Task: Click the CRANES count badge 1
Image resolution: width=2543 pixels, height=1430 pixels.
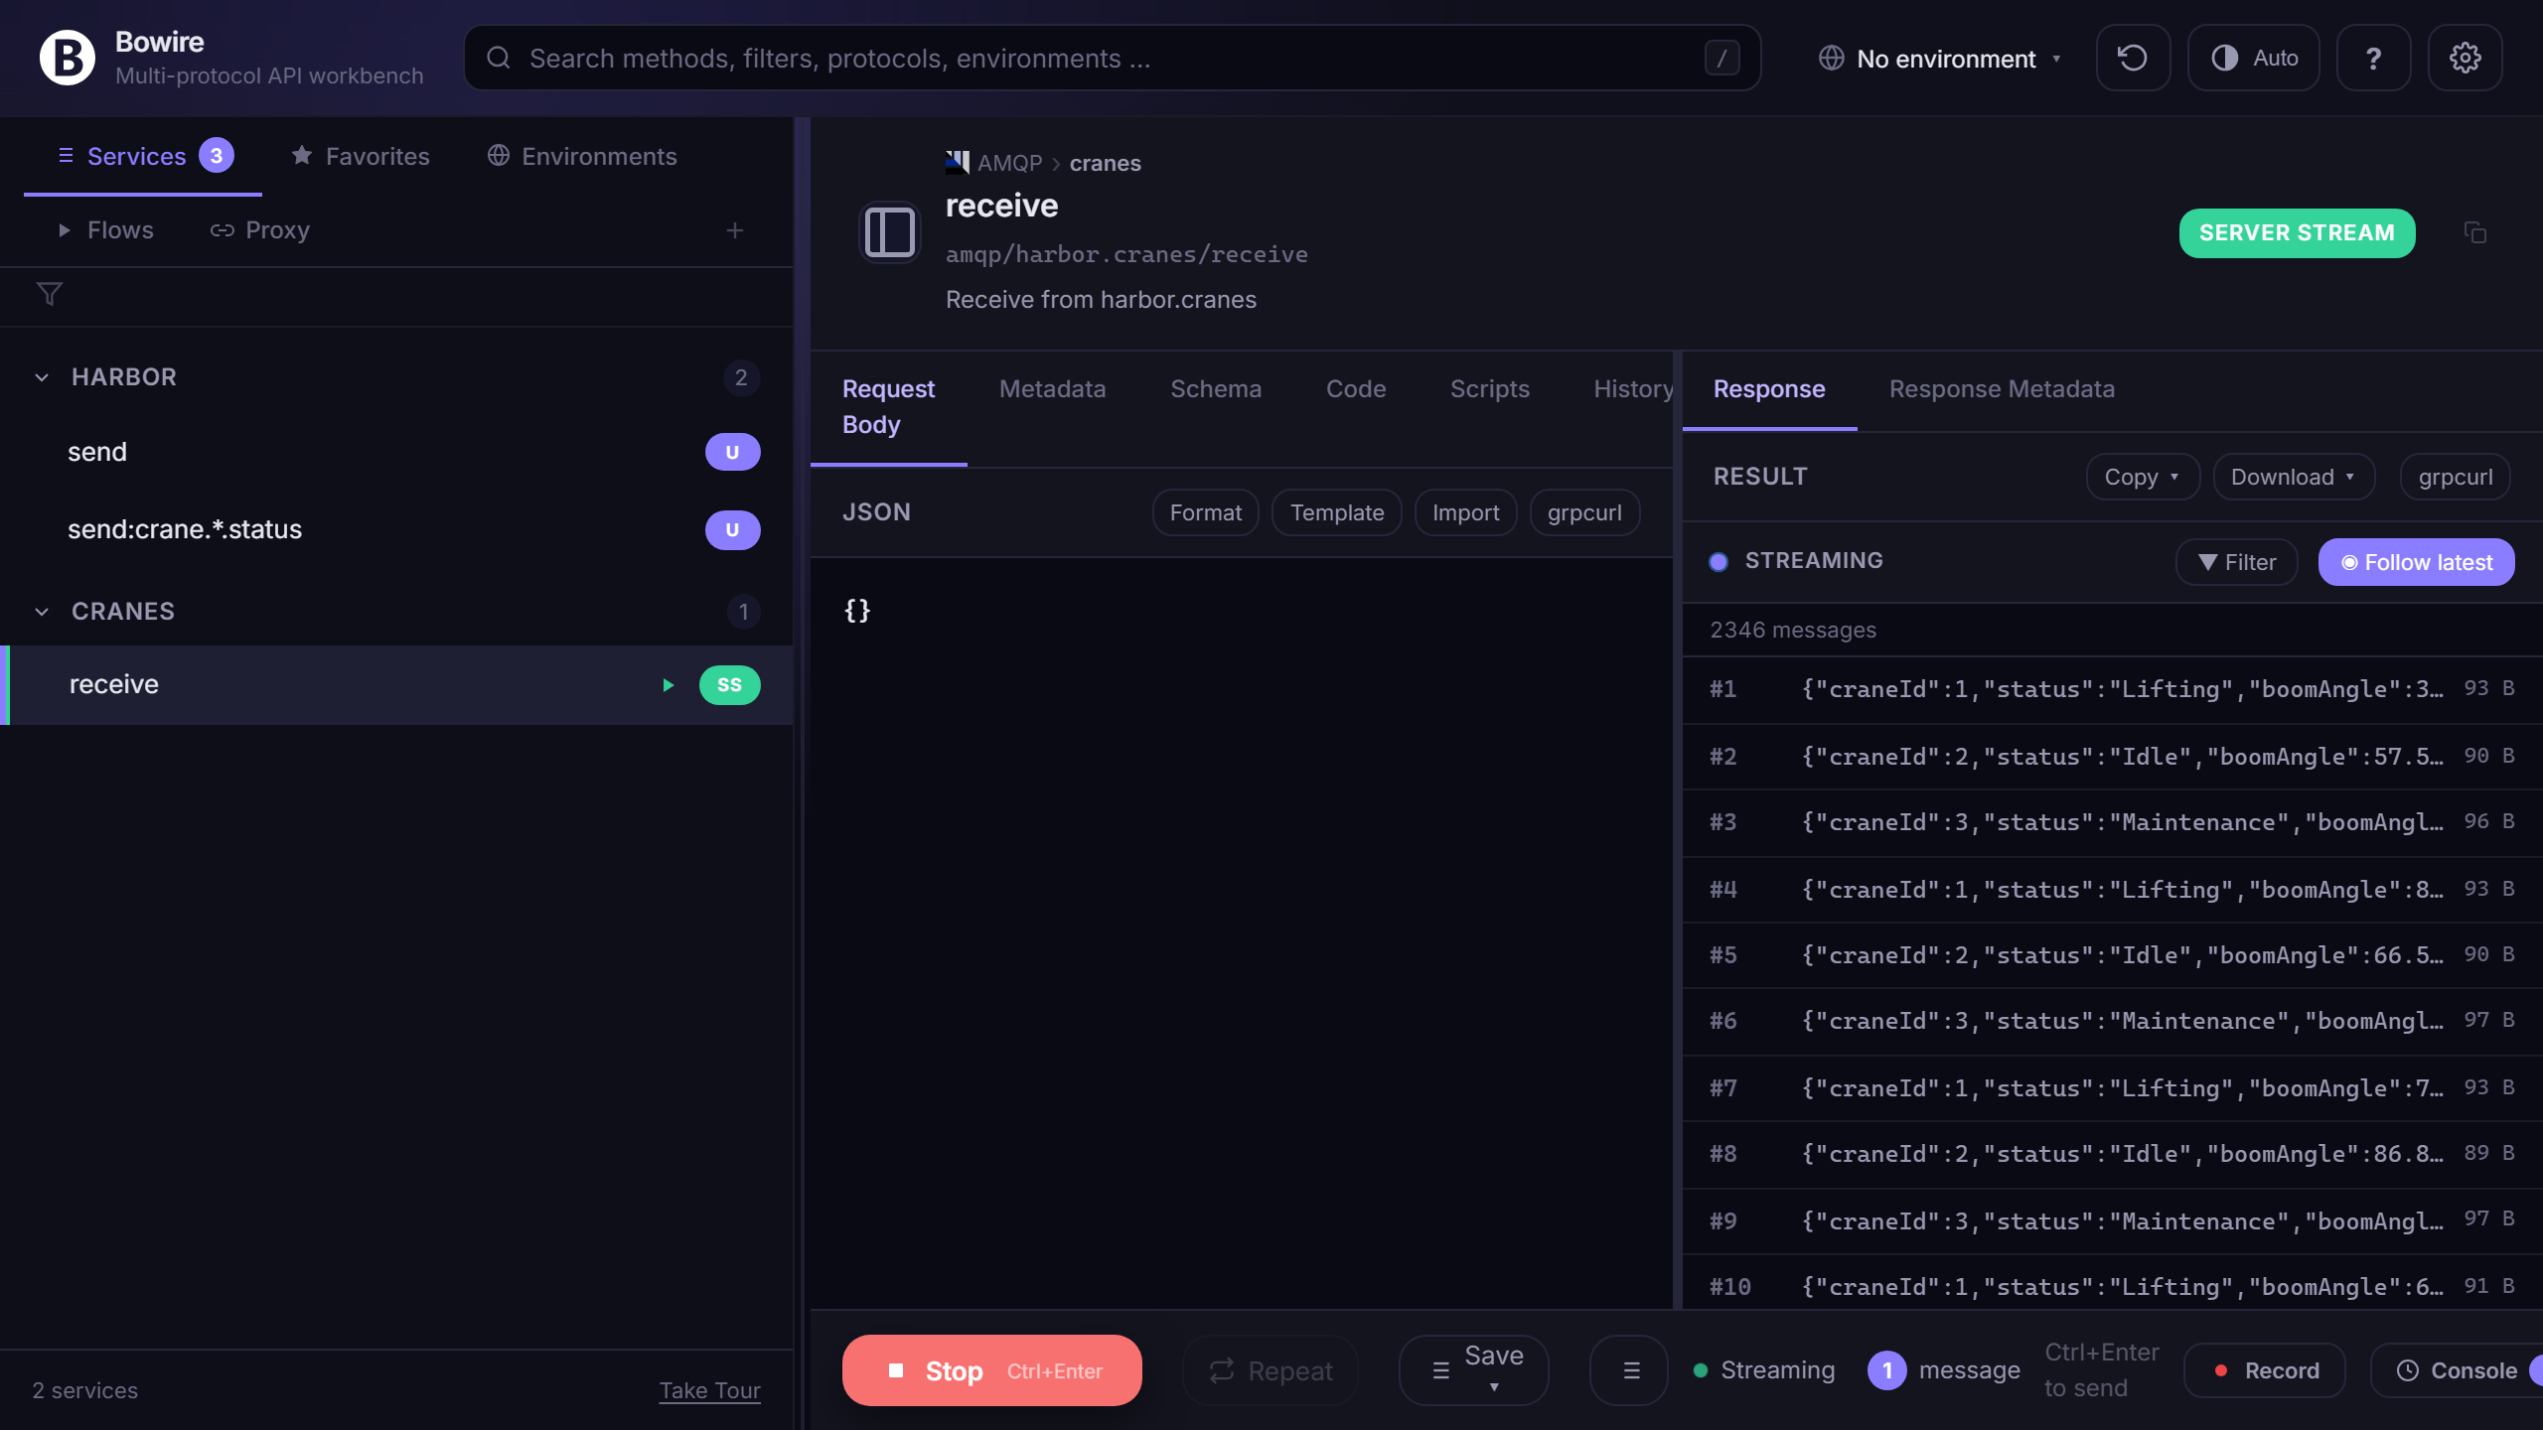Action: click(743, 612)
